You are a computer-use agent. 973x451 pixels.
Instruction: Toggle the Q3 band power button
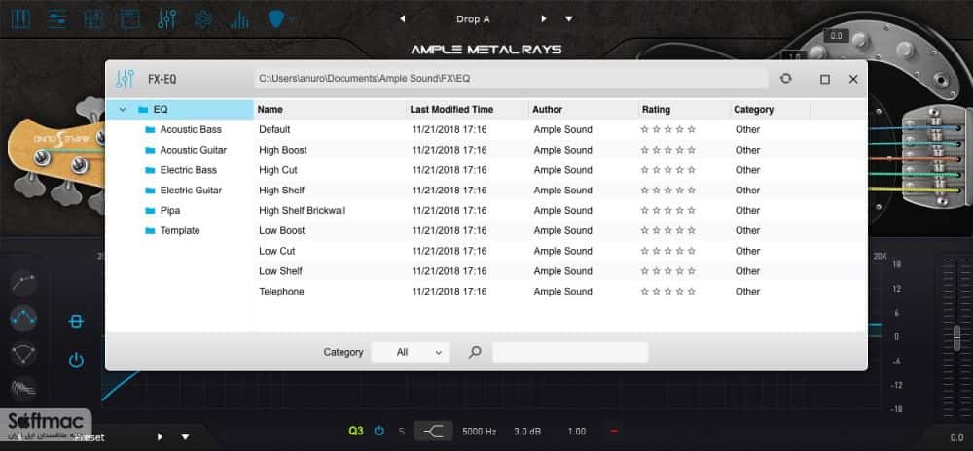tap(379, 431)
